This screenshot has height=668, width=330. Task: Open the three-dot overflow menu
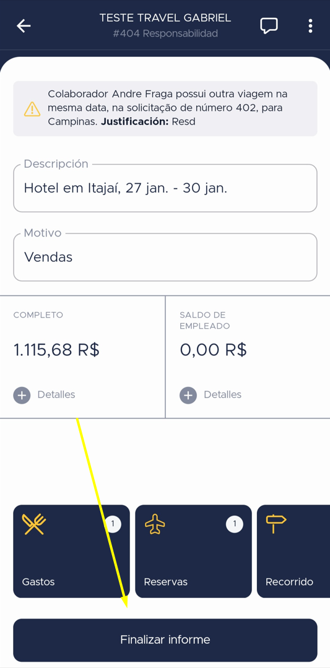point(310,26)
